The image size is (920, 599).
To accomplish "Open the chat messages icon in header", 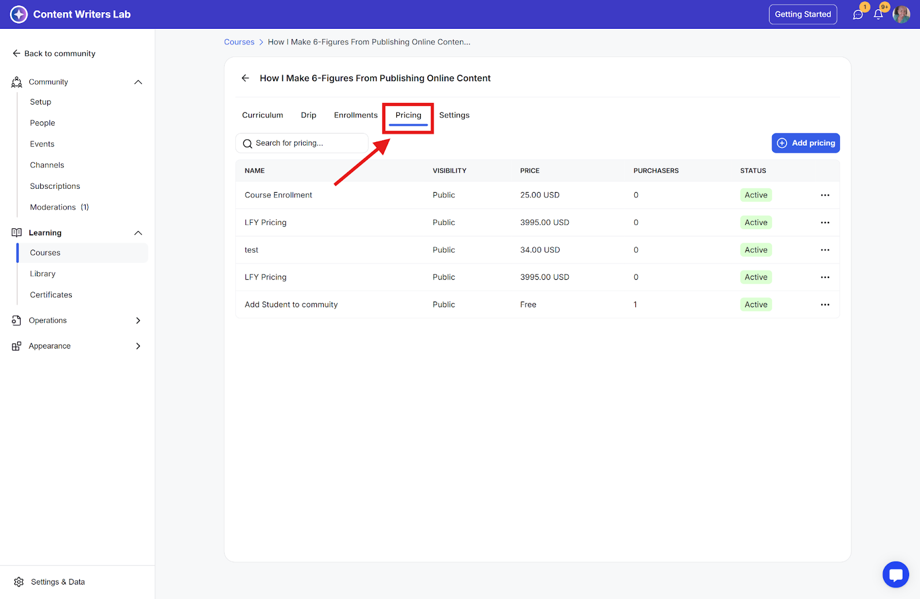I will pos(858,14).
